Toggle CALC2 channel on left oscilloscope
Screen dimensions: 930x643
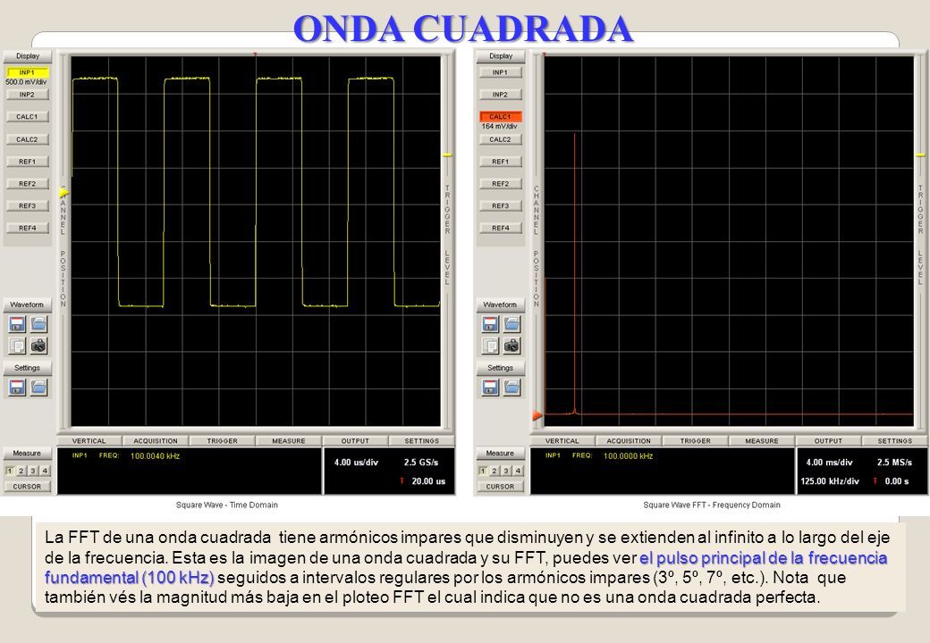[x=27, y=139]
